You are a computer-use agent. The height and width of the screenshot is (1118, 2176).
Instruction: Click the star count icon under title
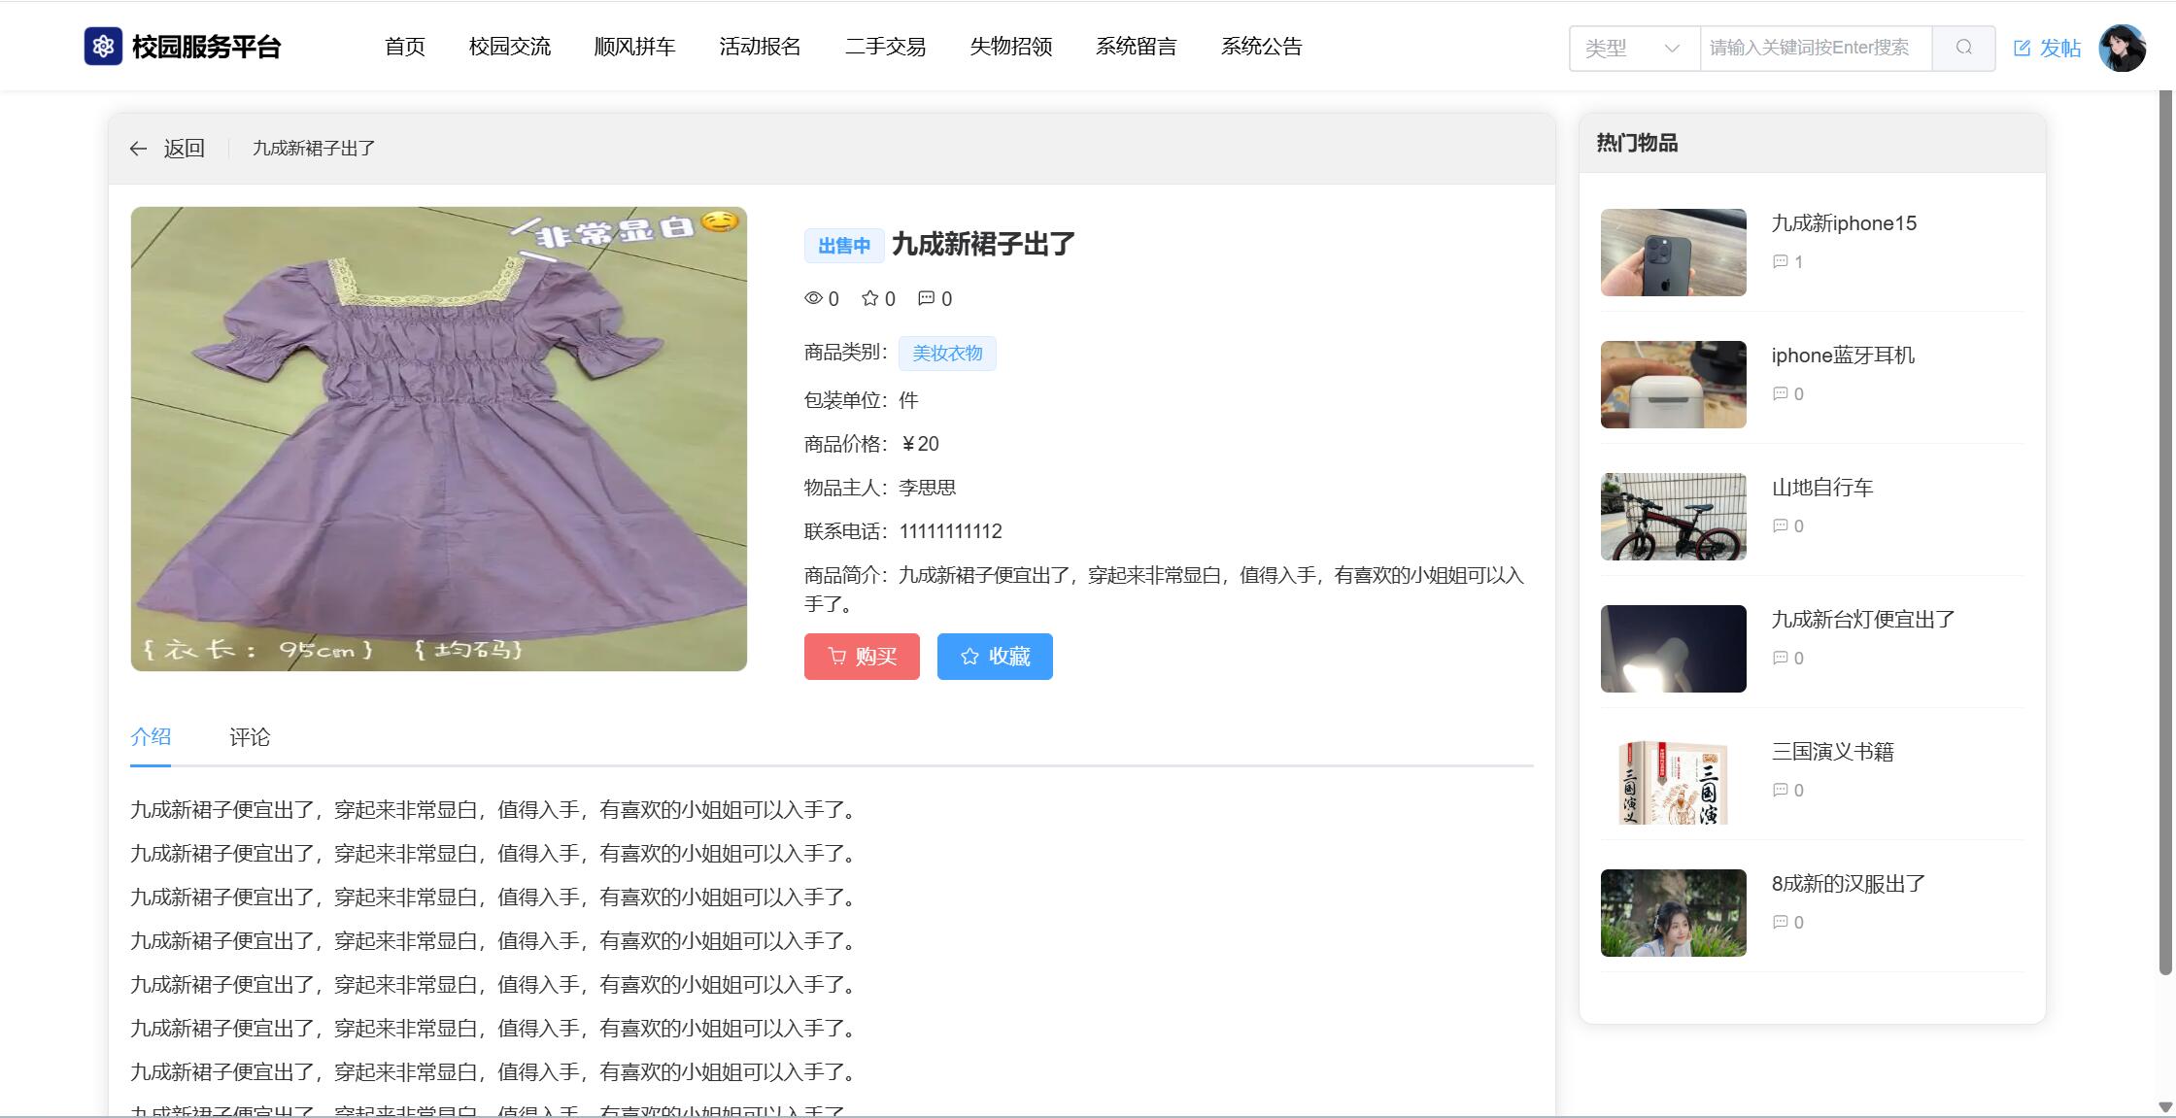(869, 298)
